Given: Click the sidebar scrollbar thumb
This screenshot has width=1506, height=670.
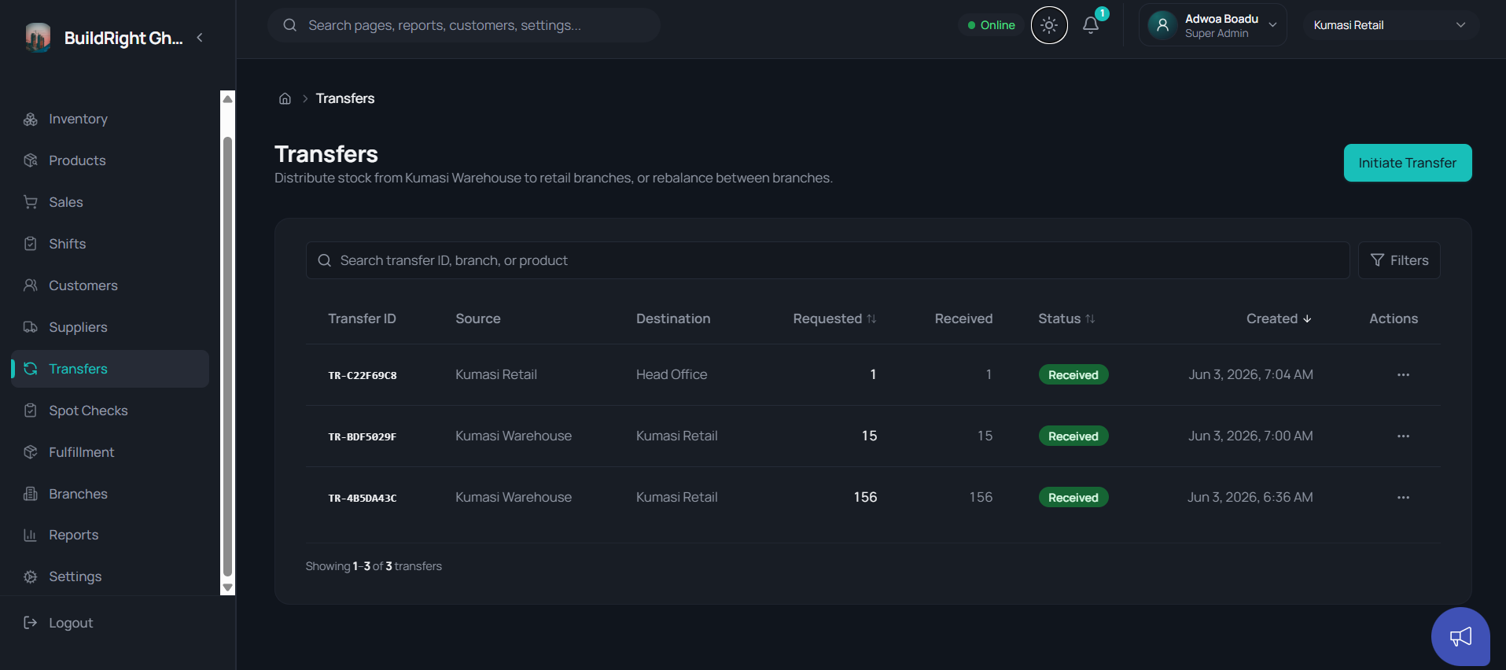Looking at the screenshot, I should point(227,357).
